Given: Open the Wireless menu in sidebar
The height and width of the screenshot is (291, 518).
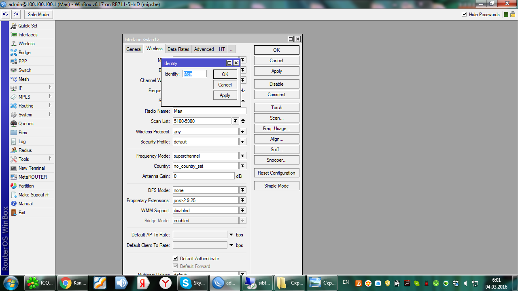Looking at the screenshot, I should [x=26, y=44].
